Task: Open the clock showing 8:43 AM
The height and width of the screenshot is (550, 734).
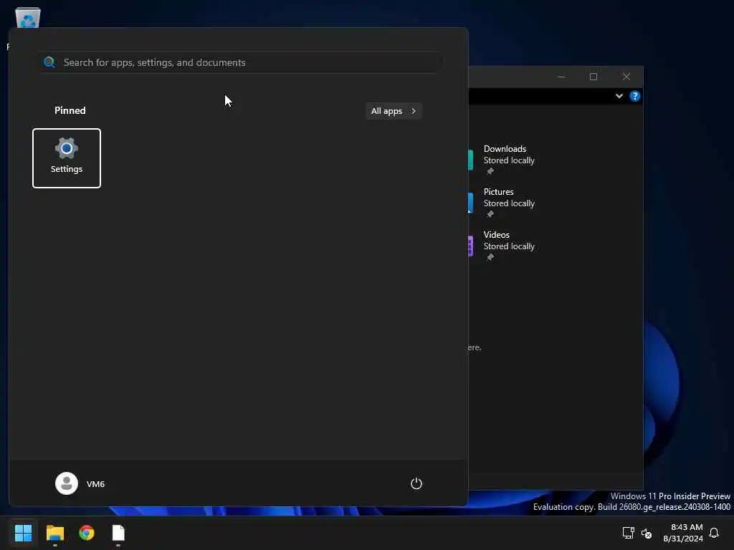Action: (683, 533)
